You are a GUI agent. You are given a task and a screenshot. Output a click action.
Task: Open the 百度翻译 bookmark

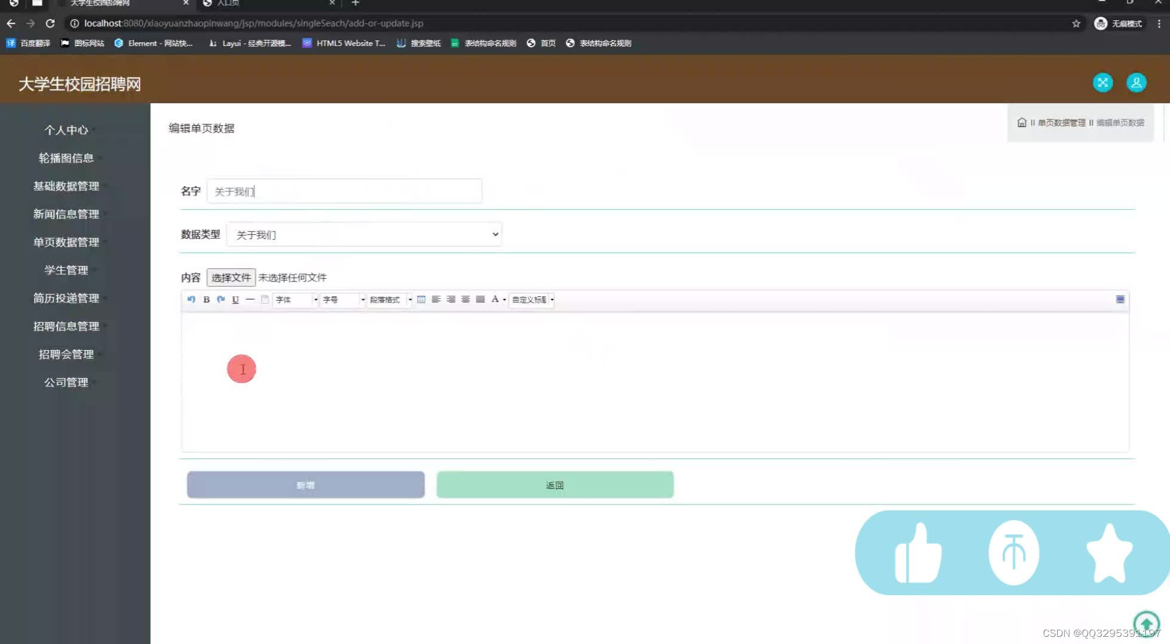click(x=28, y=43)
